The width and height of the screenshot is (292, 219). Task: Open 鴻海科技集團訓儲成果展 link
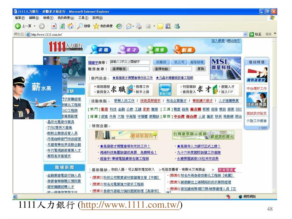tap(128, 153)
